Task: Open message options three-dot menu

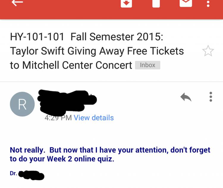Action: click(211, 97)
